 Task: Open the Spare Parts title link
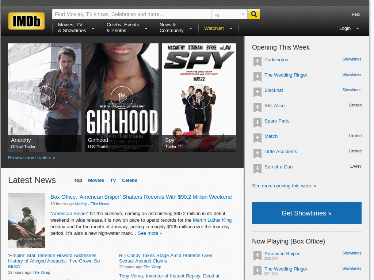click(x=277, y=121)
